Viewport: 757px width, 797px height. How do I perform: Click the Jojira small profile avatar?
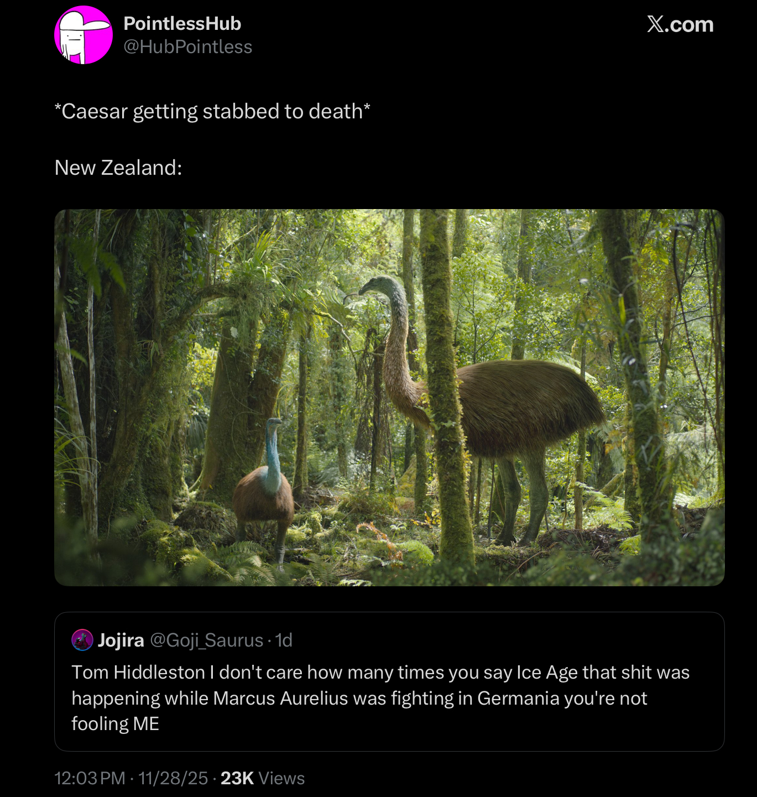point(82,640)
